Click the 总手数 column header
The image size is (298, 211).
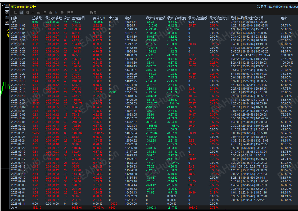click(37, 18)
